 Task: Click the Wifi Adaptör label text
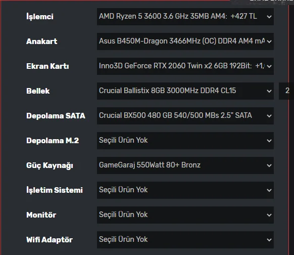pos(50,240)
